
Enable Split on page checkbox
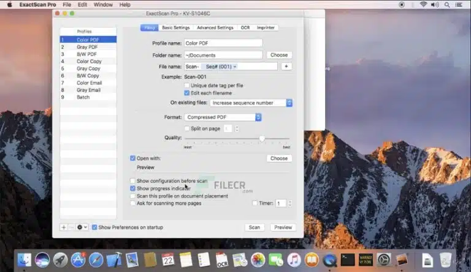[x=187, y=128]
